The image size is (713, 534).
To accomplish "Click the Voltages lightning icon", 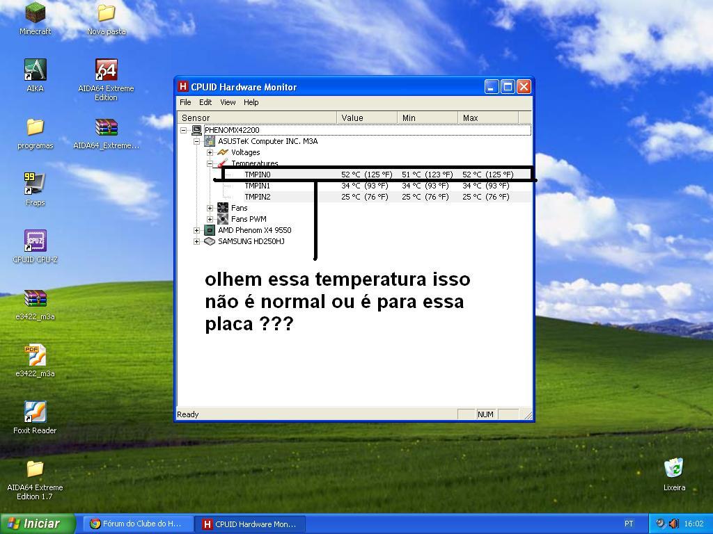I will pos(223,152).
